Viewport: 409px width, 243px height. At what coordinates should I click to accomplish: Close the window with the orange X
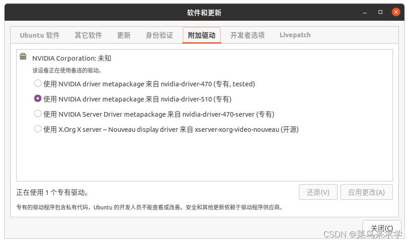[x=396, y=12]
